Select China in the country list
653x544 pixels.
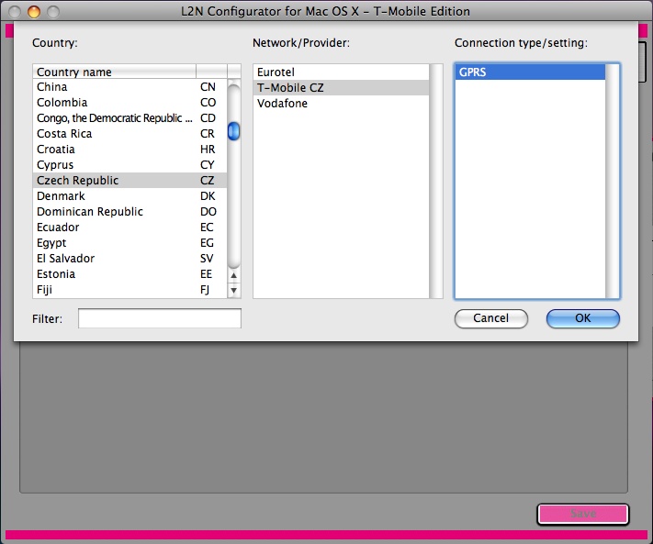[x=129, y=87]
